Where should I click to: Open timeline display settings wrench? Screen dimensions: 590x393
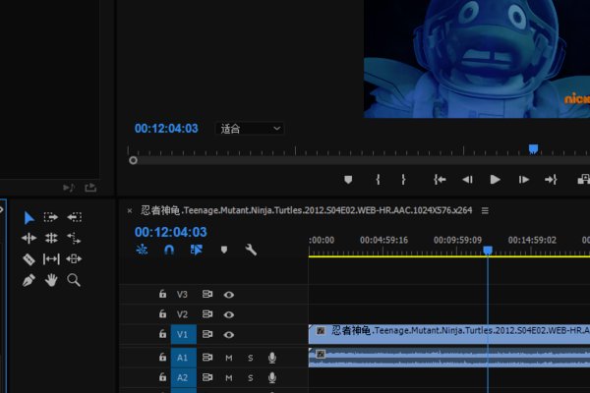pos(251,251)
